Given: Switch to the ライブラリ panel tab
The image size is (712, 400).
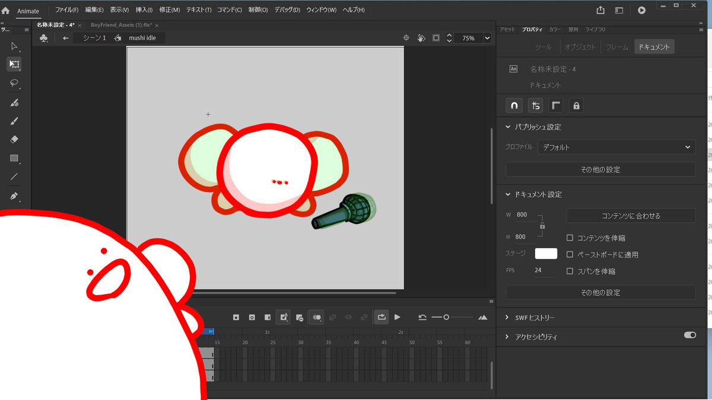Looking at the screenshot, I should click(595, 30).
